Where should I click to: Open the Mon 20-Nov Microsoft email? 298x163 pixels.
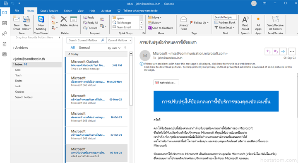click(96, 81)
